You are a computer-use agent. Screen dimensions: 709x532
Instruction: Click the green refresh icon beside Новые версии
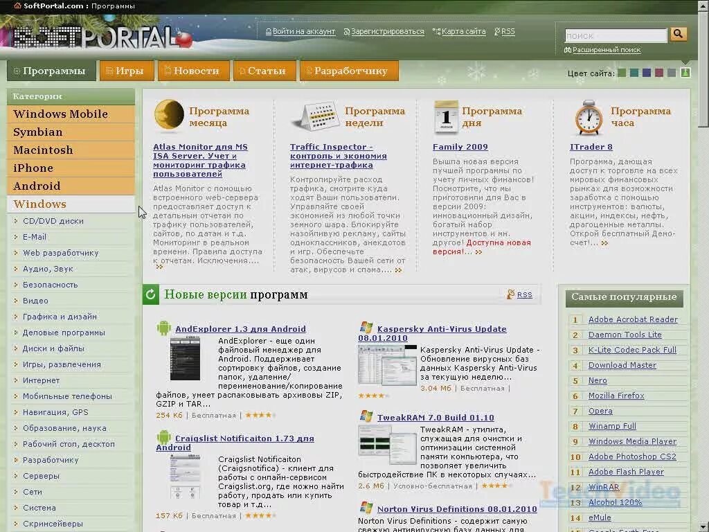pos(150,295)
